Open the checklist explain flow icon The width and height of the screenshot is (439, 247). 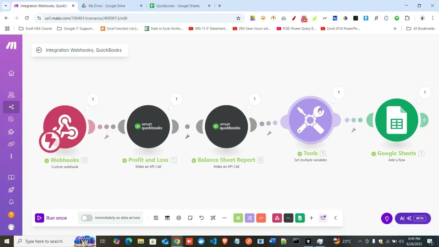click(x=323, y=218)
